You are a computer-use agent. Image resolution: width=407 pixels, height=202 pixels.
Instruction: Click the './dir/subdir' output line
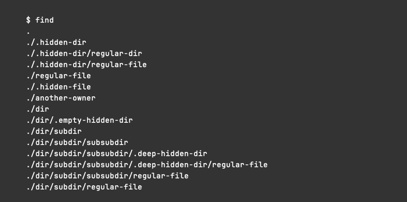coord(54,131)
